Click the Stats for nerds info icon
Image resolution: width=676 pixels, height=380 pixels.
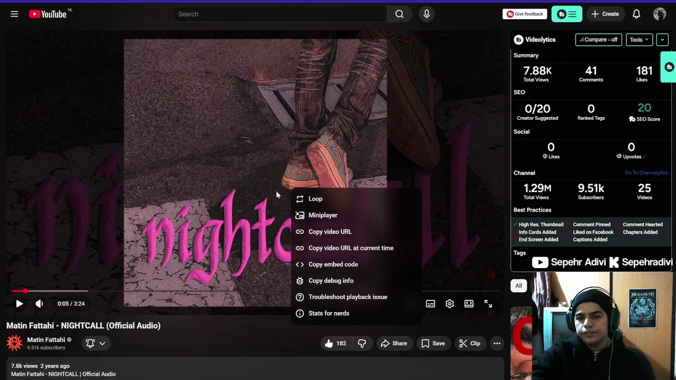[299, 313]
